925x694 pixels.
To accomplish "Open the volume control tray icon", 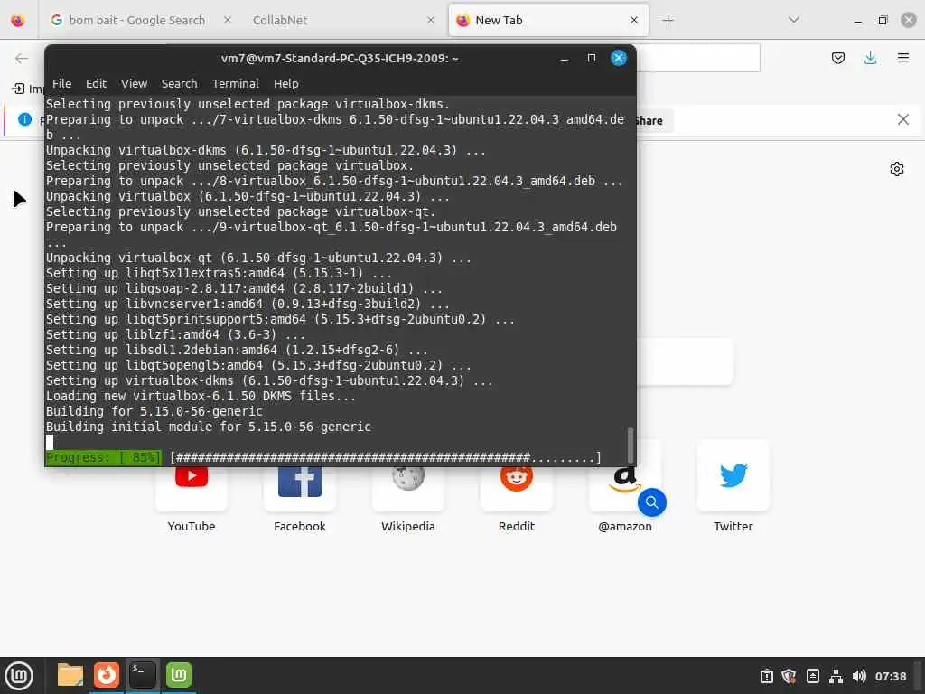I will point(859,676).
